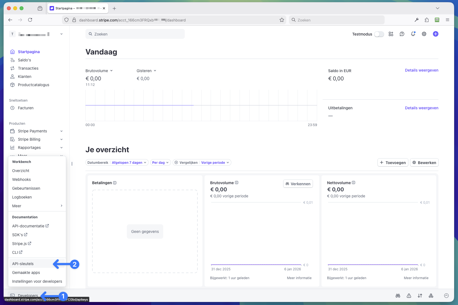Open Workbench inspector with the binoculars icon
The height and width of the screenshot is (305, 458).
click(x=398, y=296)
